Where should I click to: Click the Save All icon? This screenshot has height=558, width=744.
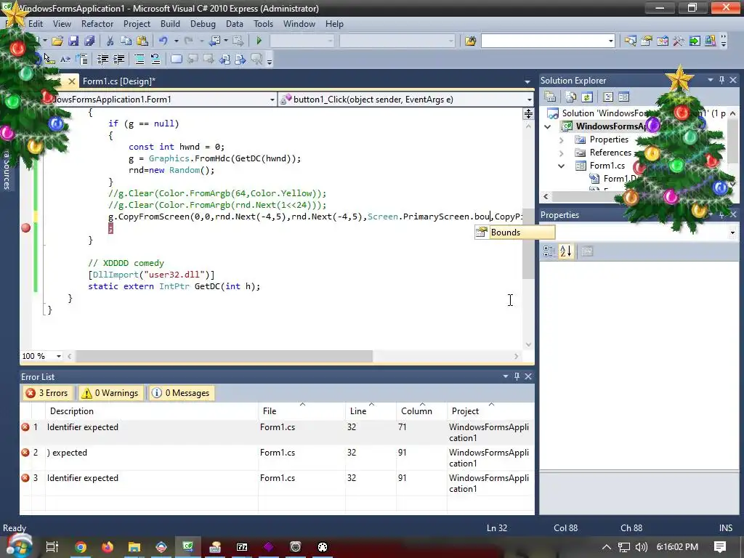89,41
